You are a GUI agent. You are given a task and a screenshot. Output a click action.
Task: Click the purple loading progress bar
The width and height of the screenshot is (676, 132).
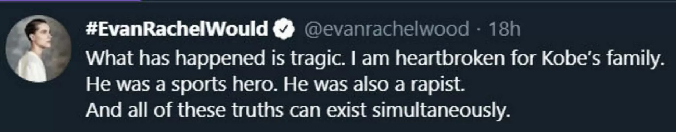click(71, 1)
